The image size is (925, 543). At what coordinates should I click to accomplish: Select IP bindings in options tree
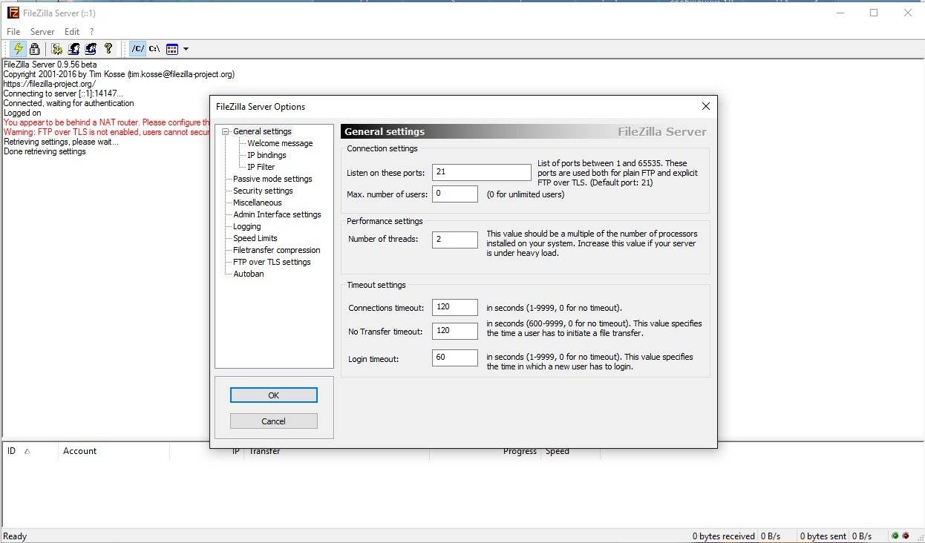[x=267, y=155]
